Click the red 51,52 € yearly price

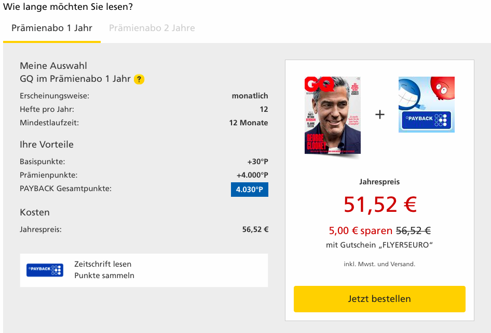(x=380, y=205)
